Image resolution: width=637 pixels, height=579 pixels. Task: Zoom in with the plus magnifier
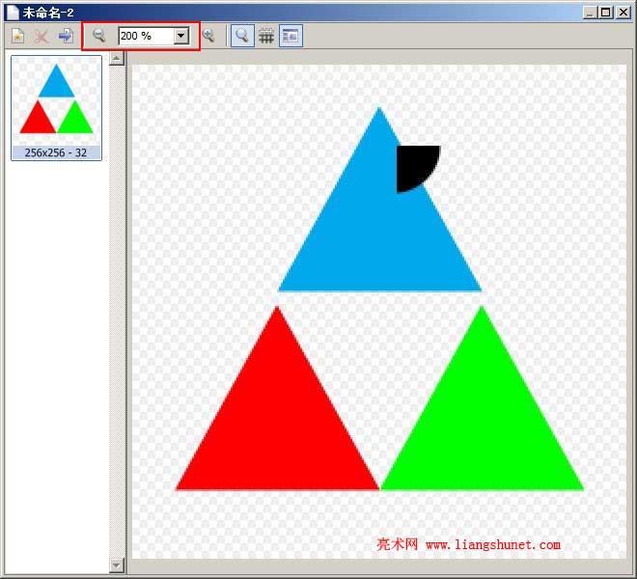208,36
